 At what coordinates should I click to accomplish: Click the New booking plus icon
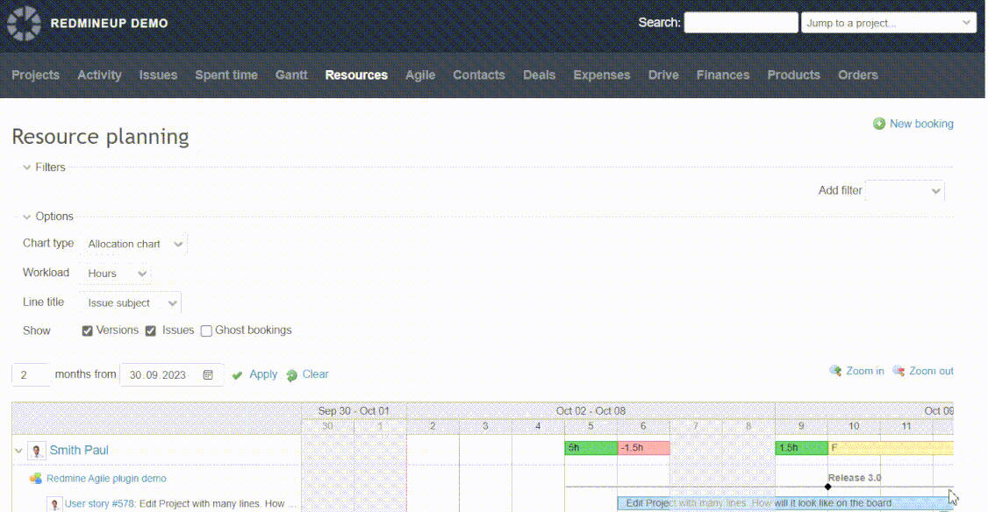pos(878,124)
